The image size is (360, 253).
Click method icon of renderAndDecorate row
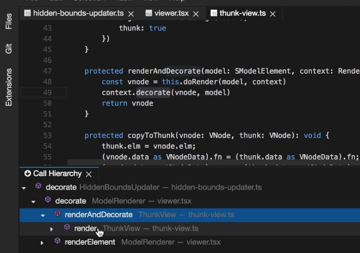57,213
